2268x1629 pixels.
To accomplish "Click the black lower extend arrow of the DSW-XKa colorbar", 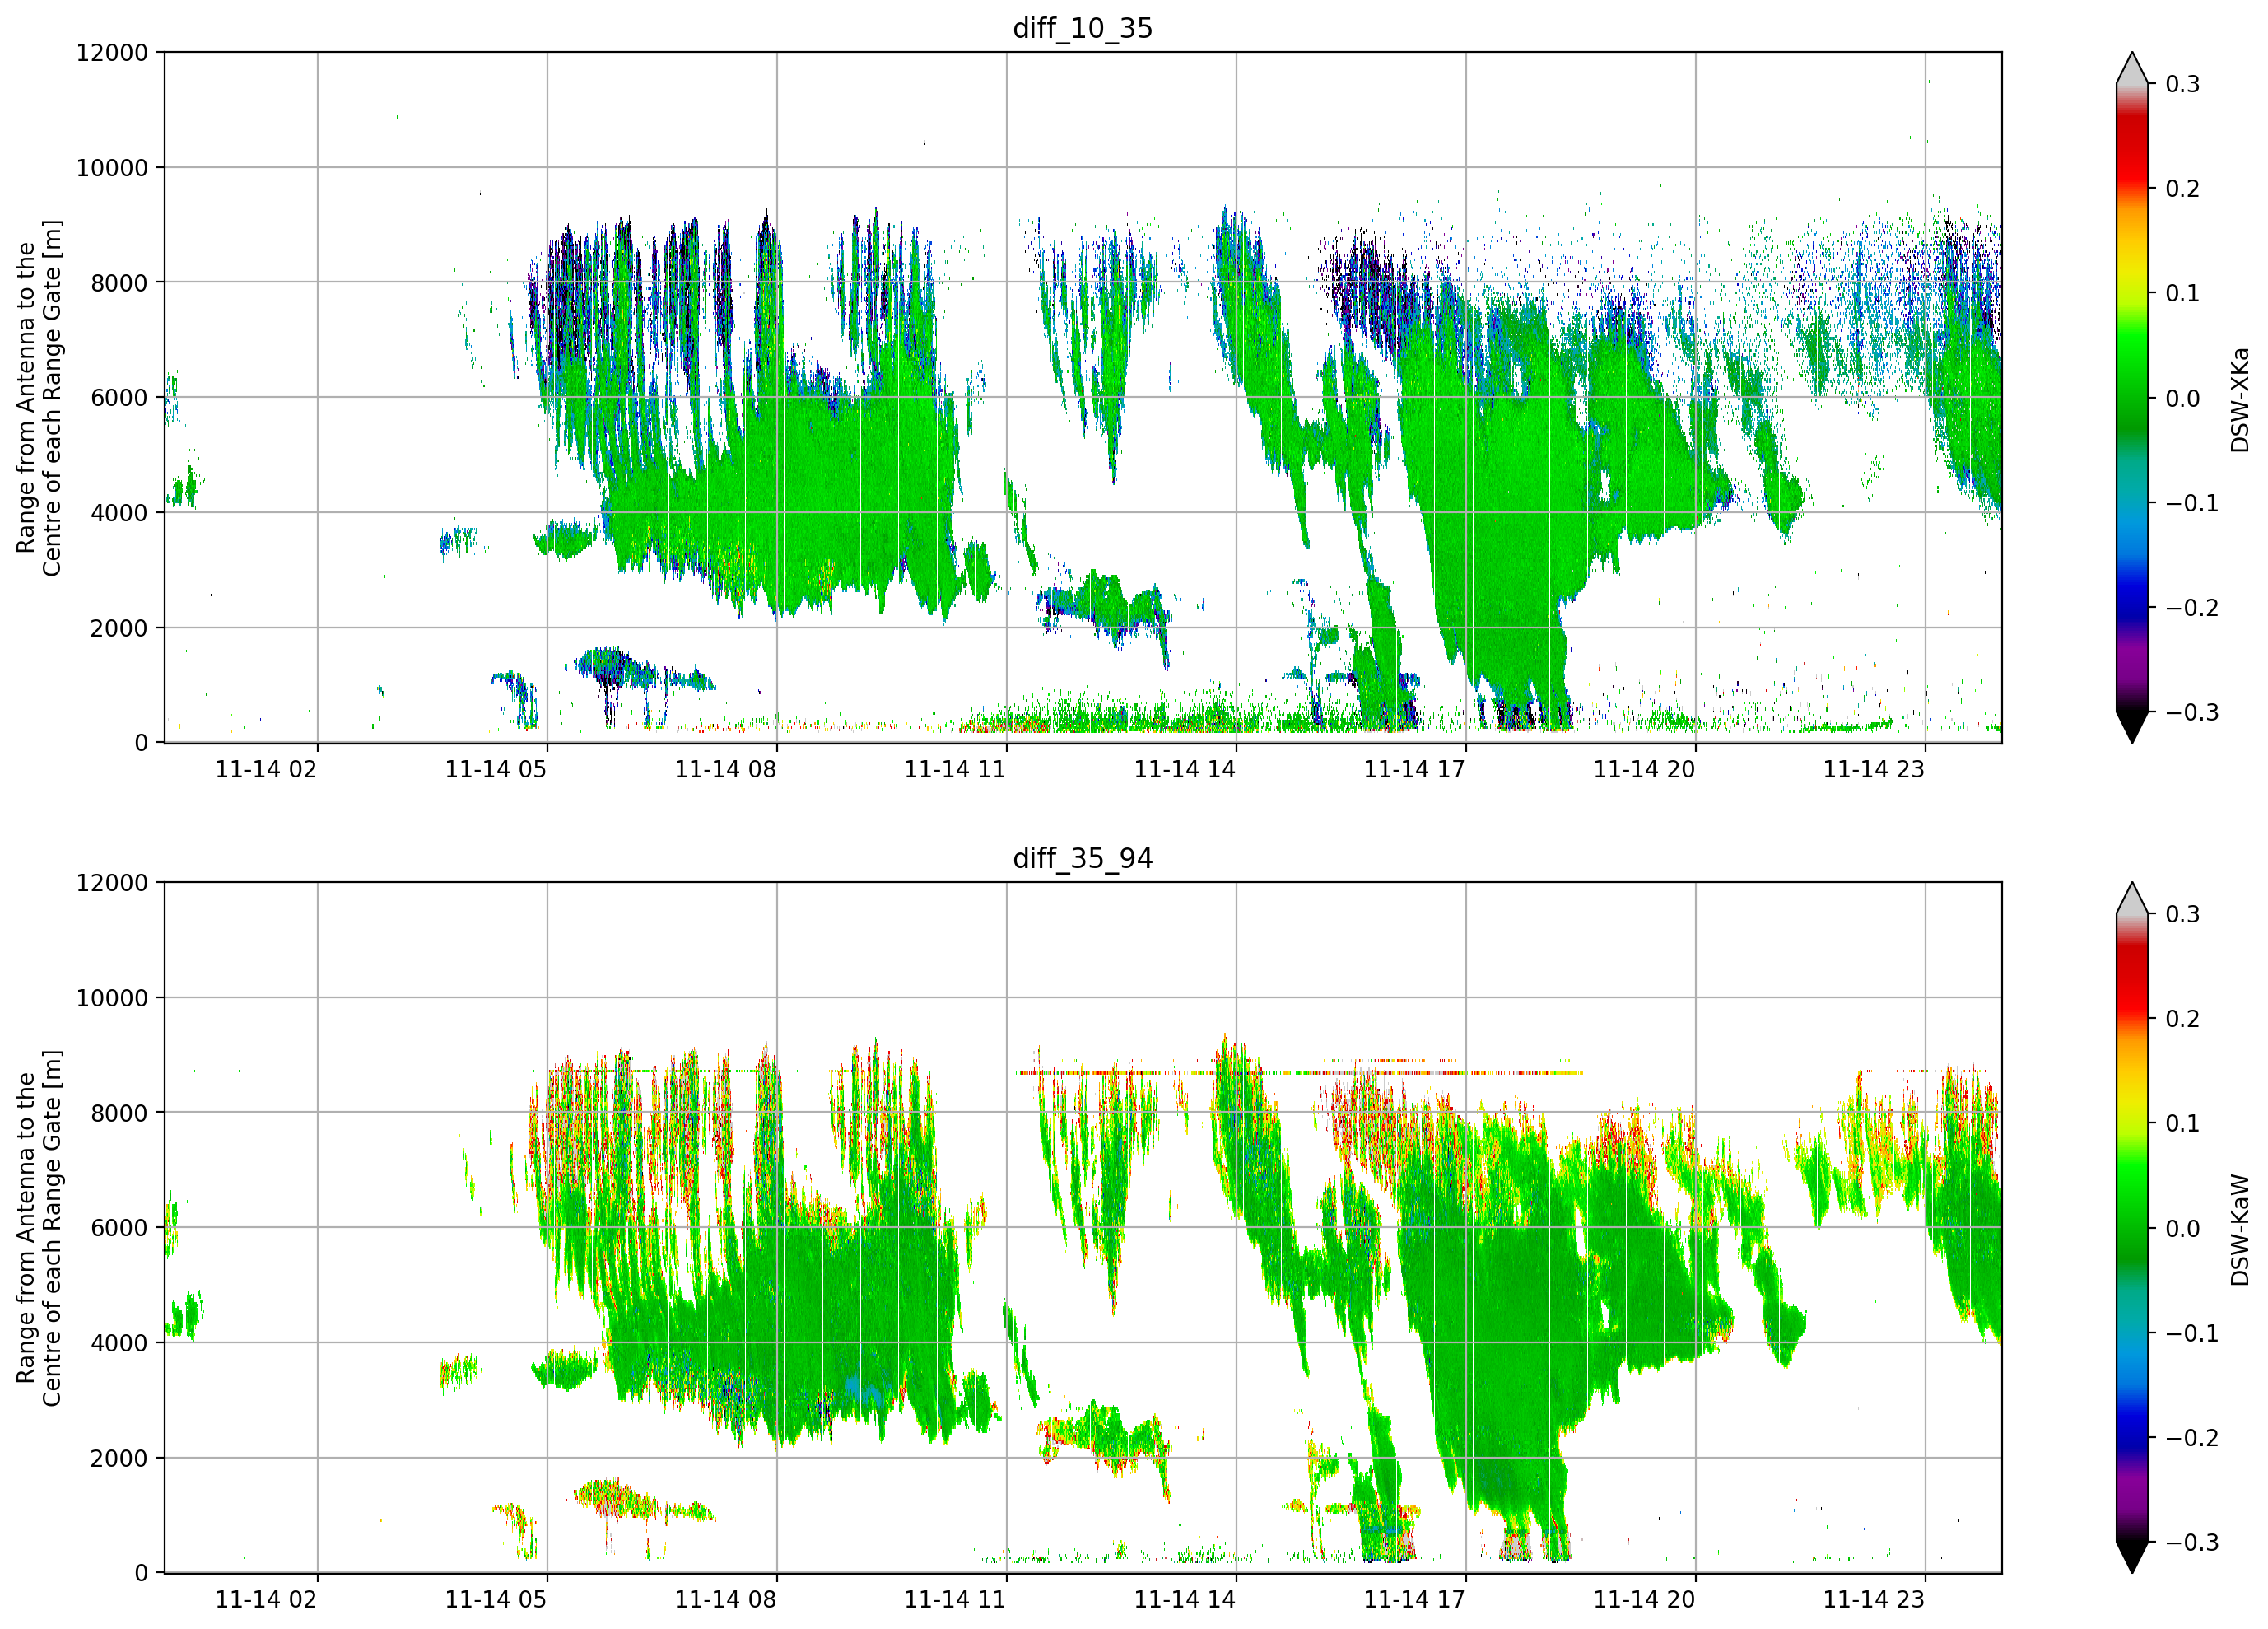I will coord(2132,726).
